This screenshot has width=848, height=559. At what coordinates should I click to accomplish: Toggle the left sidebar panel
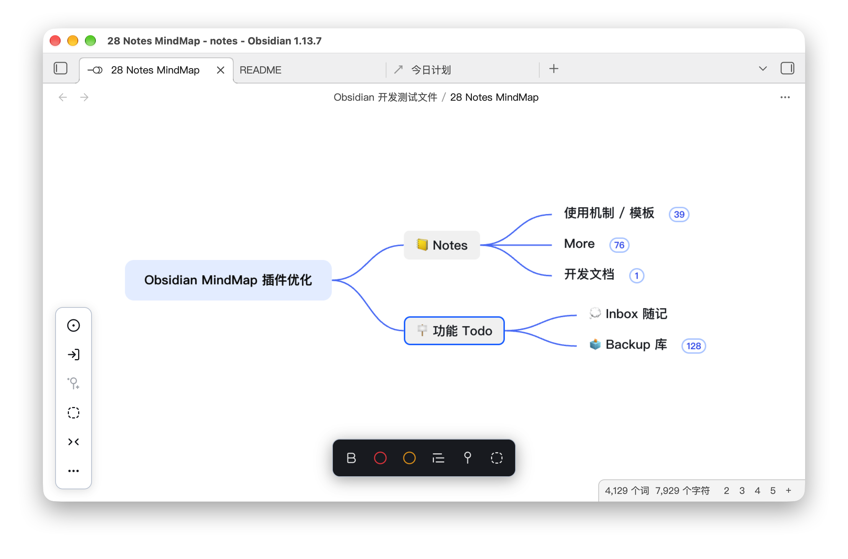tap(61, 69)
